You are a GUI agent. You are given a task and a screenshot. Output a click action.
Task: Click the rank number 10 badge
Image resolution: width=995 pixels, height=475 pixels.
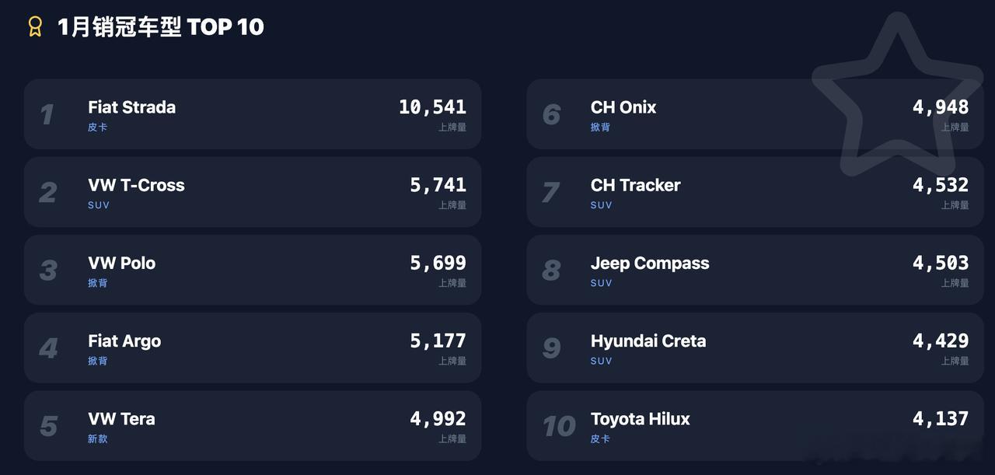click(559, 426)
